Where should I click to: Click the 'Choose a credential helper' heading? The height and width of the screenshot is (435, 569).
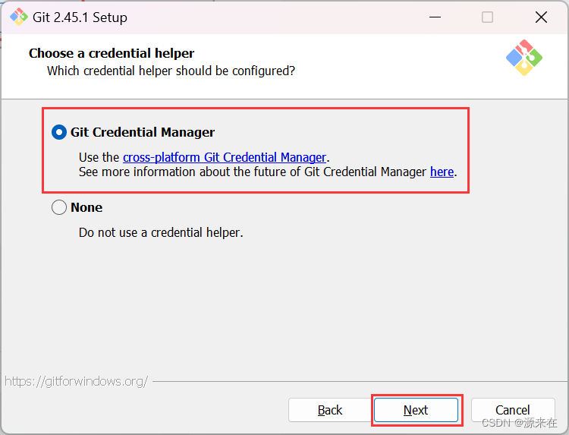[112, 53]
